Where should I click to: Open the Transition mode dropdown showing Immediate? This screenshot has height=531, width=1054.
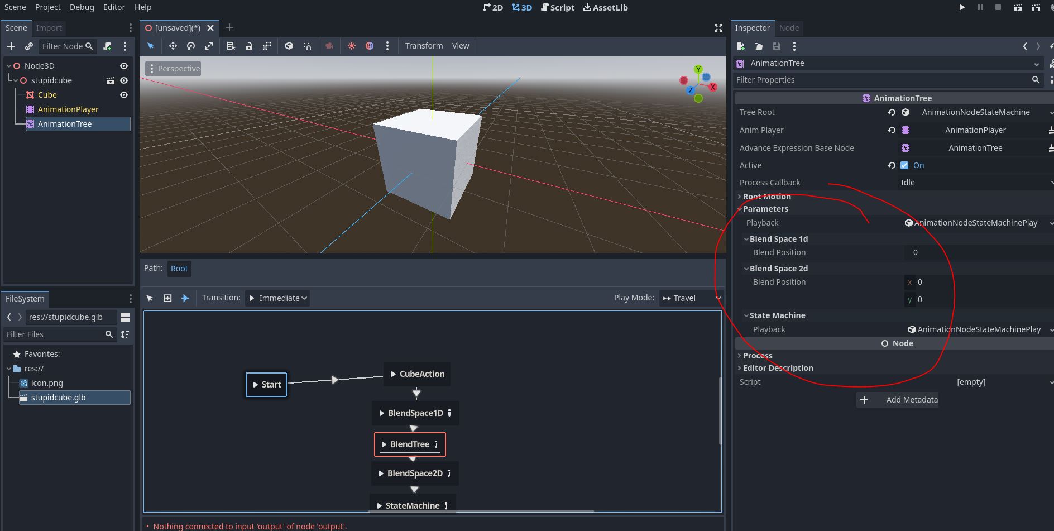[x=277, y=298]
